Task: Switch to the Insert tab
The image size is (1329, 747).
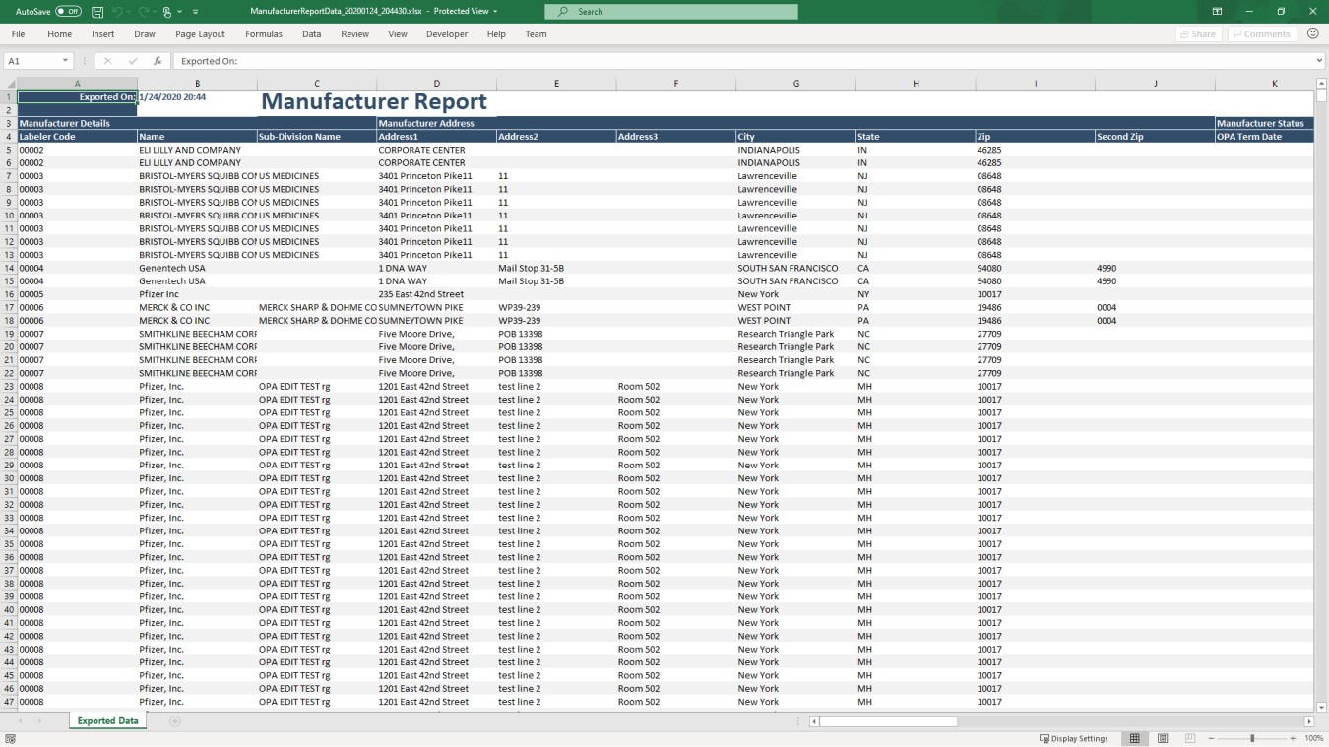Action: (x=103, y=34)
